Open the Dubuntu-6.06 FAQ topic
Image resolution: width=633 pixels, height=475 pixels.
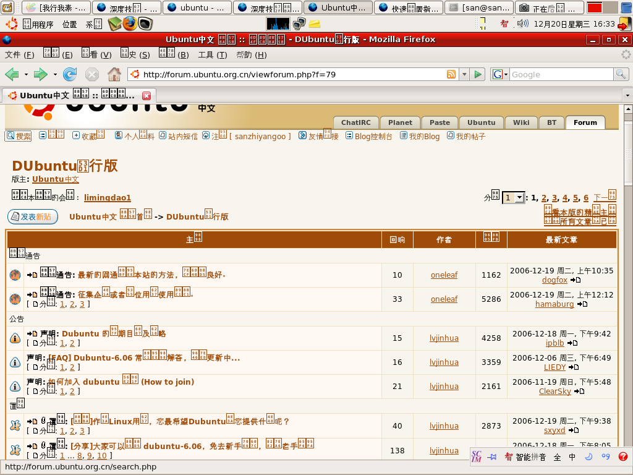coord(144,357)
